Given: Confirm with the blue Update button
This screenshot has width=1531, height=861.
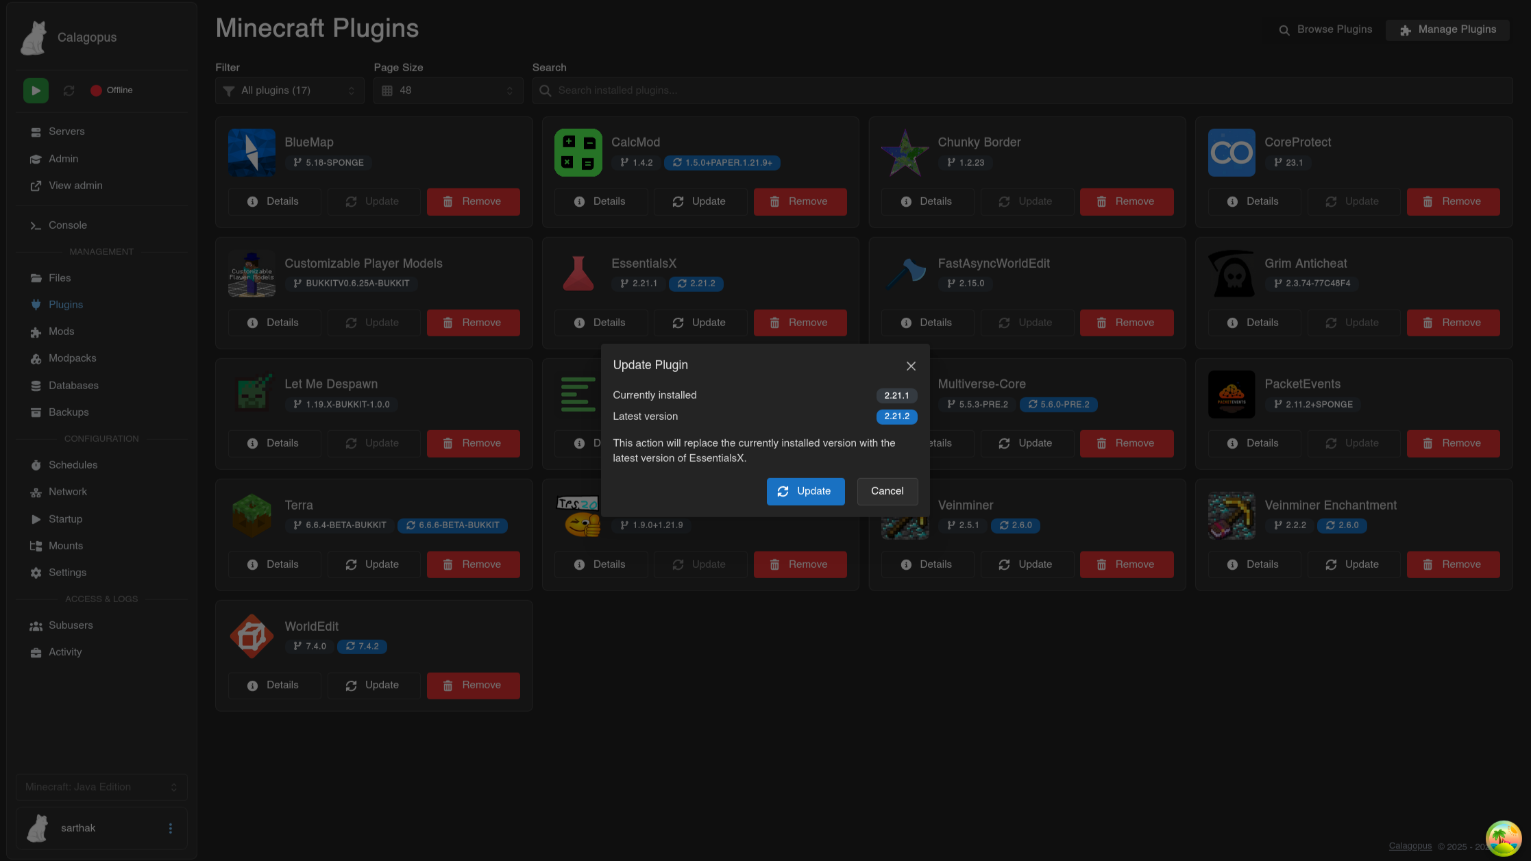Looking at the screenshot, I should click(x=805, y=491).
